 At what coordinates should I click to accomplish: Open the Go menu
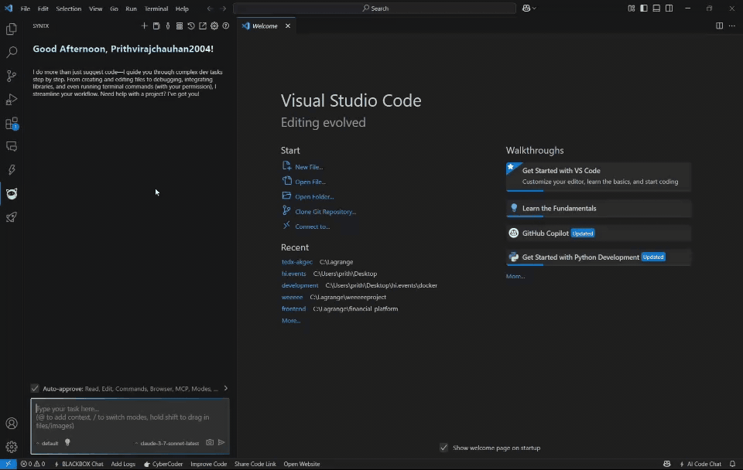point(115,9)
